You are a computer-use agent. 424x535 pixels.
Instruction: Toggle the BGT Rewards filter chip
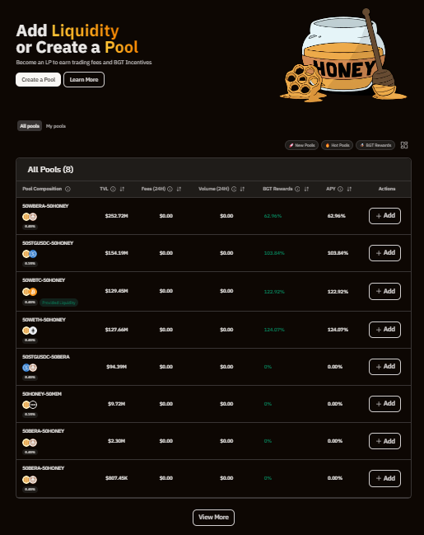375,145
